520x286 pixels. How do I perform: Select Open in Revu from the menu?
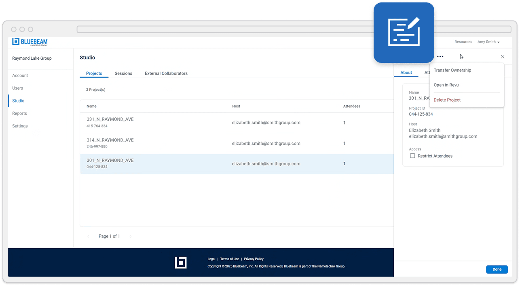pyautogui.click(x=446, y=85)
